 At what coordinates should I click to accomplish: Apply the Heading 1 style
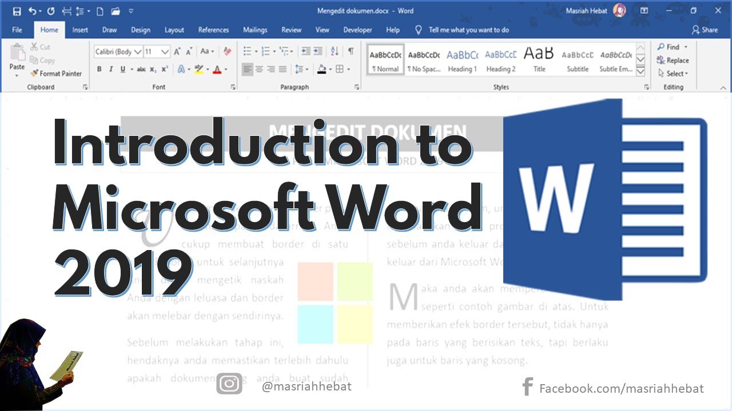pos(463,60)
